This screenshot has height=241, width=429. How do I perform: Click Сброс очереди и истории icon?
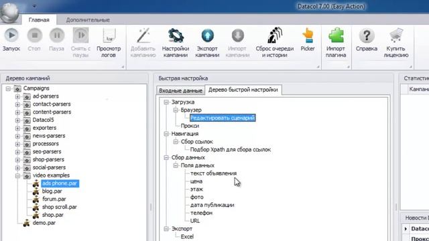[275, 35]
